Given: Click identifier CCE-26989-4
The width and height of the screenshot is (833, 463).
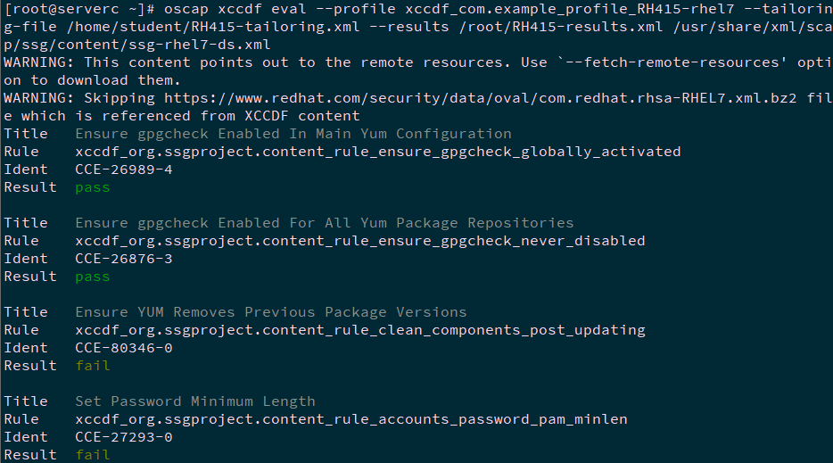Looking at the screenshot, I should coord(124,169).
